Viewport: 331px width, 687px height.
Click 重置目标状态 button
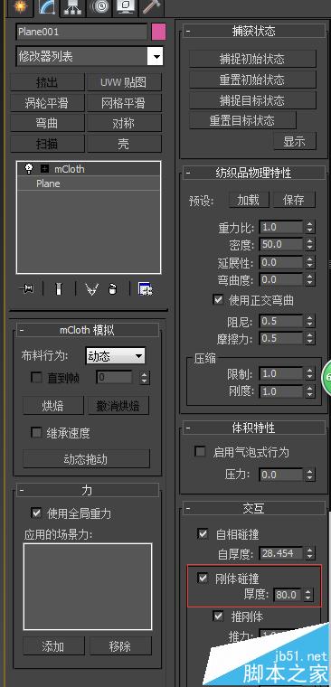pos(242,120)
